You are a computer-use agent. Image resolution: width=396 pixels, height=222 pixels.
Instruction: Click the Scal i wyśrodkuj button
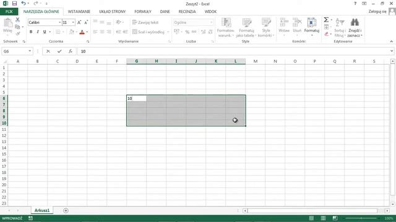coord(148,32)
